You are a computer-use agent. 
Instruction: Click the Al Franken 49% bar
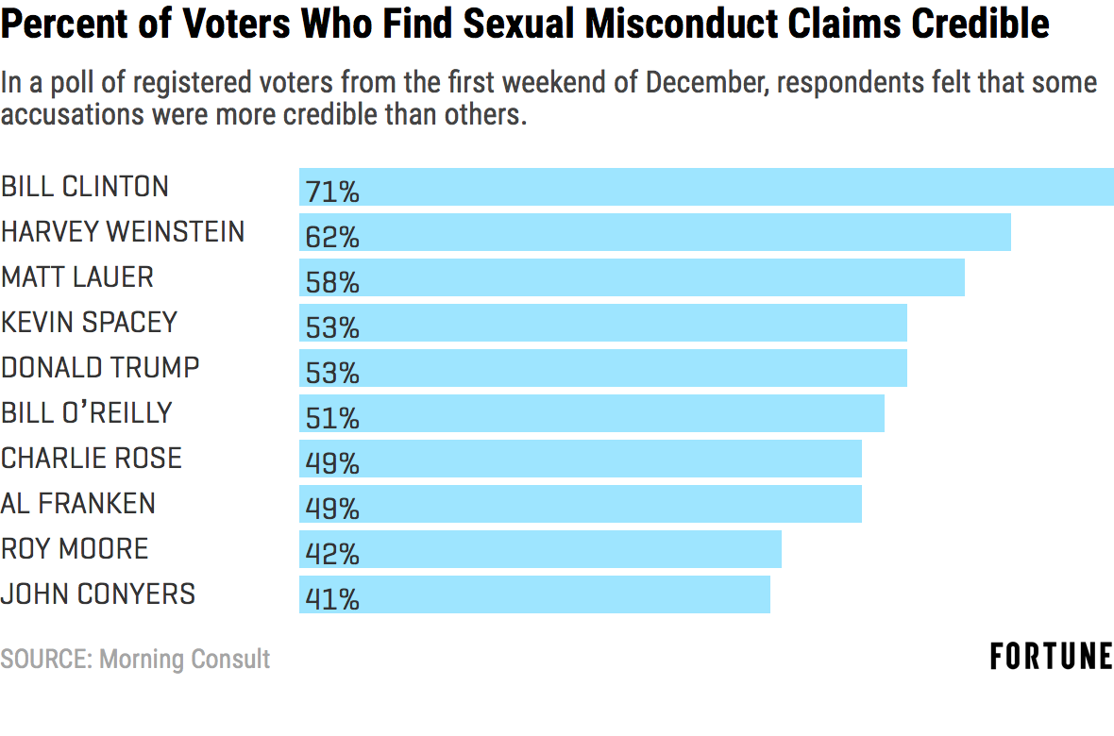581,504
